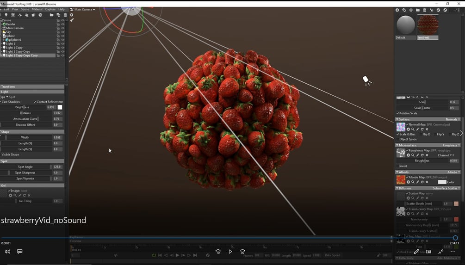Exit fullscreen with the shrink arrows icon

pyautogui.click(x=440, y=252)
